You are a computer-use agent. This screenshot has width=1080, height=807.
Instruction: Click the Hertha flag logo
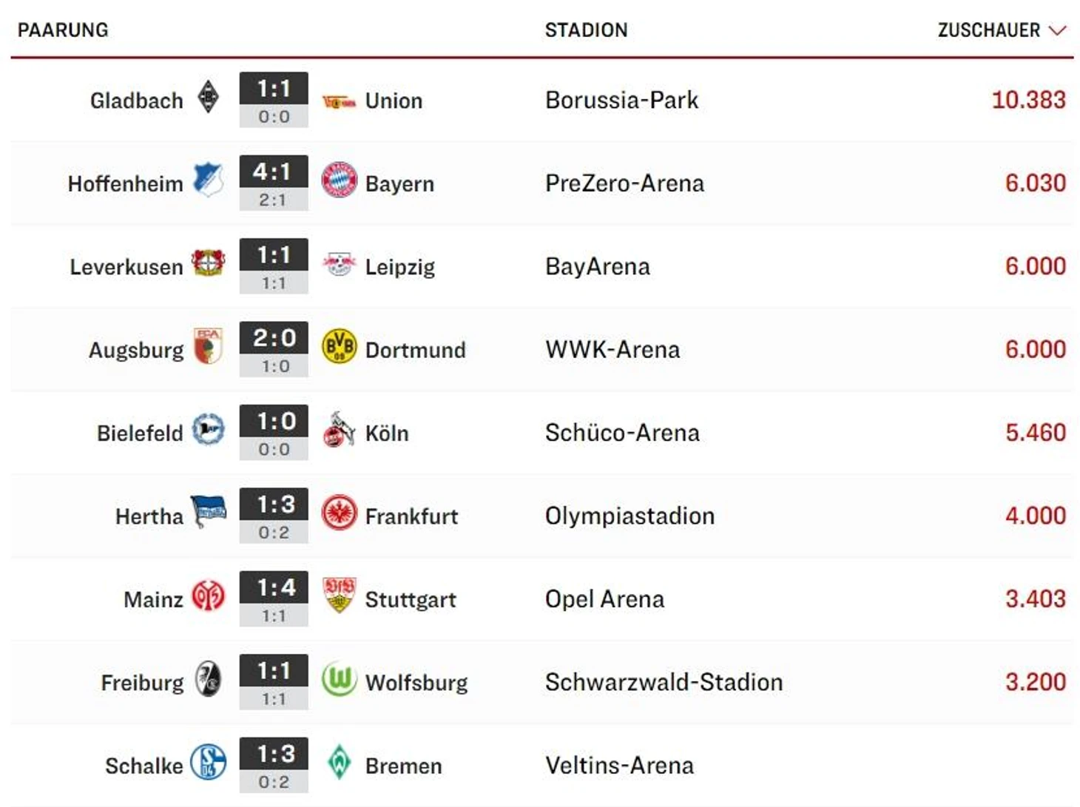coord(209,512)
